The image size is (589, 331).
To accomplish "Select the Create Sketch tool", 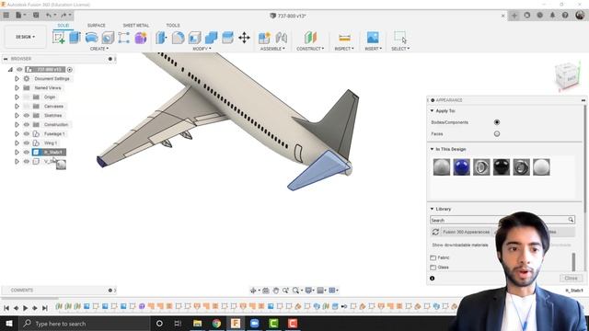I will (59, 38).
